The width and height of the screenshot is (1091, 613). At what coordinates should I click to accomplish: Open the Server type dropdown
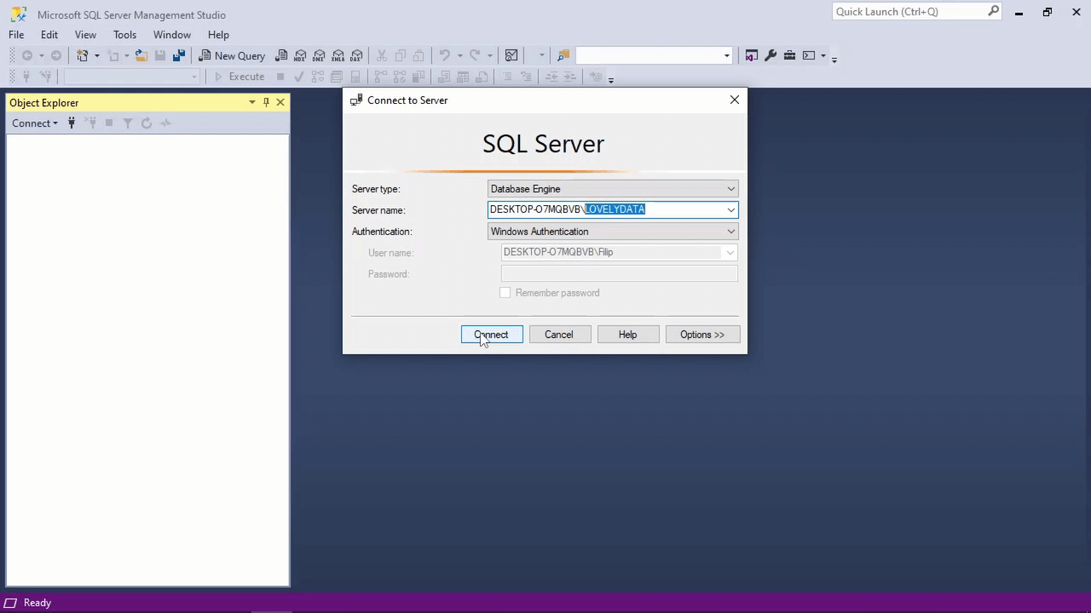(613, 189)
